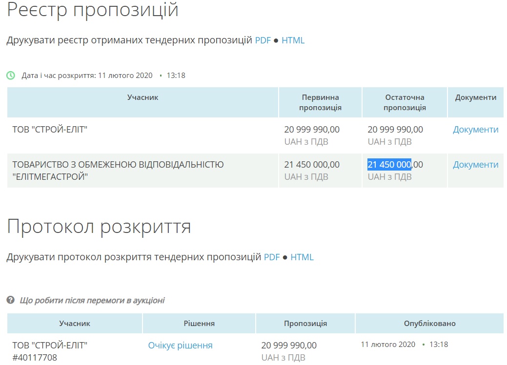The width and height of the screenshot is (507, 365).
Task: Click protocol proposal value 20 999 990,00
Action: tap(289, 346)
